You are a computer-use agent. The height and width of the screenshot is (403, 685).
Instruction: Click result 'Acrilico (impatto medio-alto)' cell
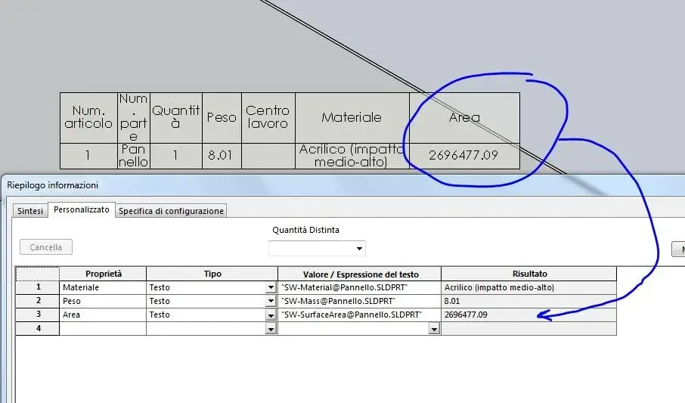(x=529, y=287)
